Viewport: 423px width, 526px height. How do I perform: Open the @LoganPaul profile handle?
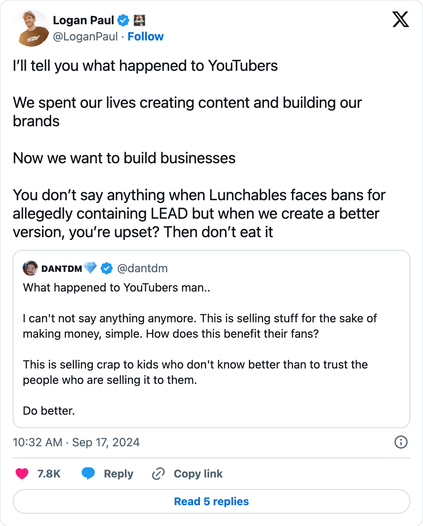click(86, 37)
